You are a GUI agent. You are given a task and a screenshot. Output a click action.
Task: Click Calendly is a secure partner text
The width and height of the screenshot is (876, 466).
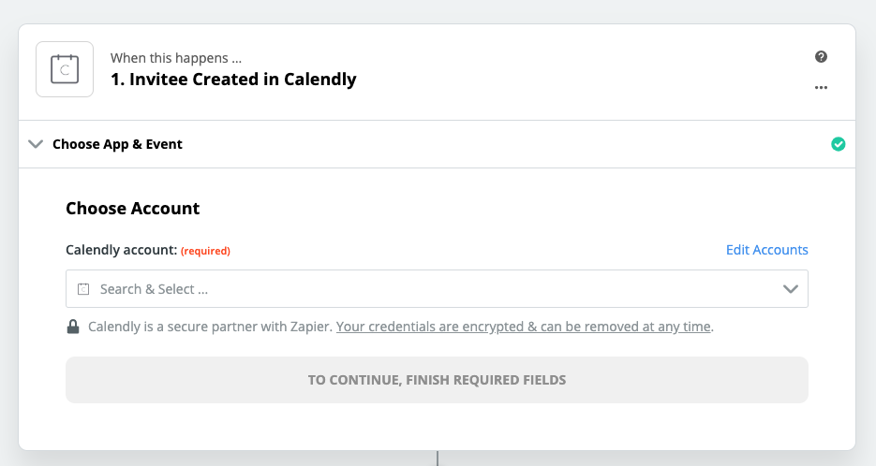(210, 327)
